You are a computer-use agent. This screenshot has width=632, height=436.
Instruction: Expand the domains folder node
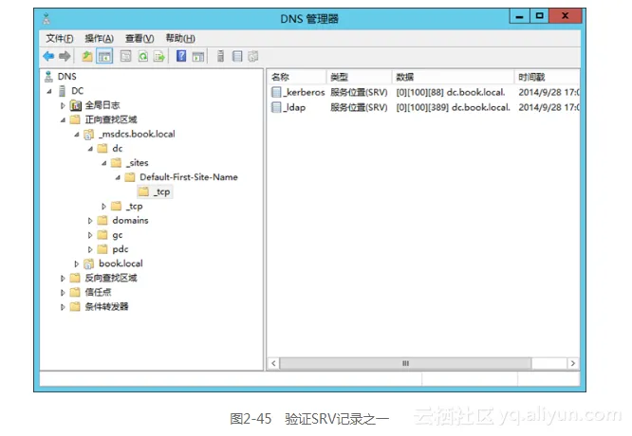click(x=90, y=221)
